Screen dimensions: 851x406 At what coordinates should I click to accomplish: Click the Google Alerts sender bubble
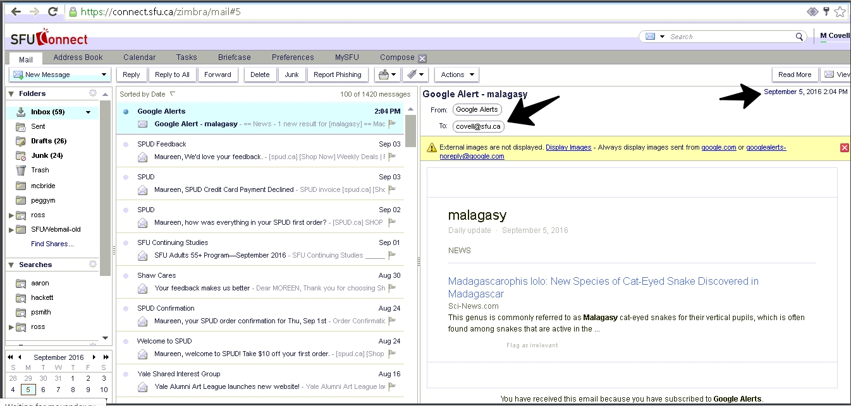point(477,110)
